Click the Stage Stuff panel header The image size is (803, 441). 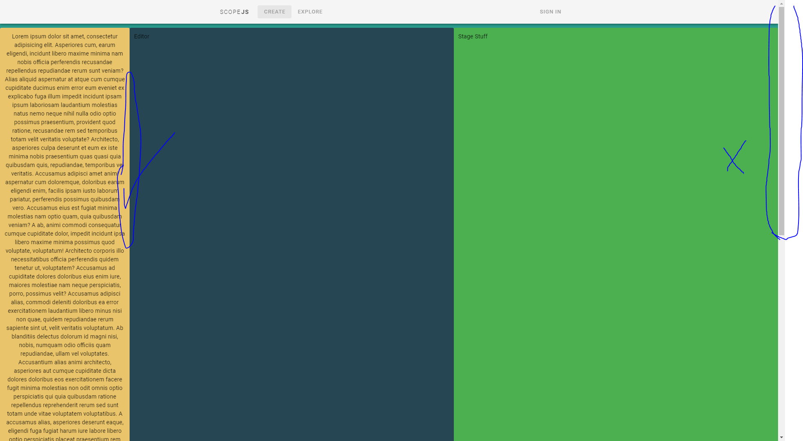tap(472, 36)
